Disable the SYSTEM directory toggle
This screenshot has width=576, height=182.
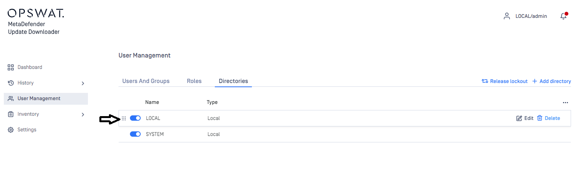135,134
